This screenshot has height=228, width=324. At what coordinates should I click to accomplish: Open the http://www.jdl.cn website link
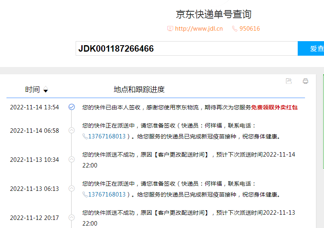click(199, 29)
